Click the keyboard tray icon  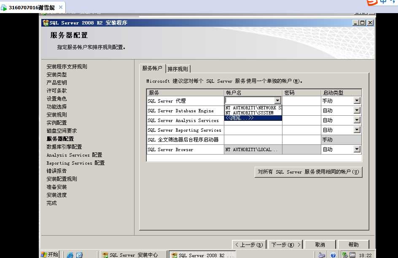pyautogui.click(x=322, y=255)
